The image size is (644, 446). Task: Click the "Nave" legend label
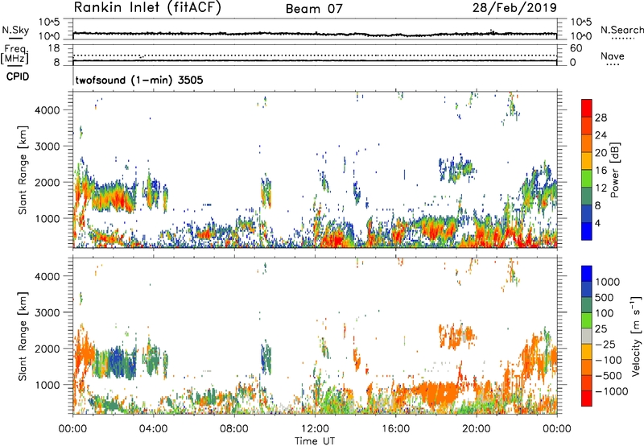[x=613, y=56]
